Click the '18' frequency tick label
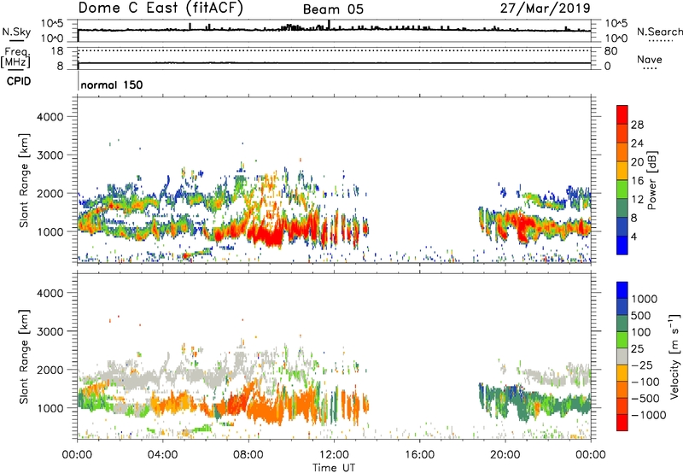The height and width of the screenshot is (473, 683). [x=57, y=50]
